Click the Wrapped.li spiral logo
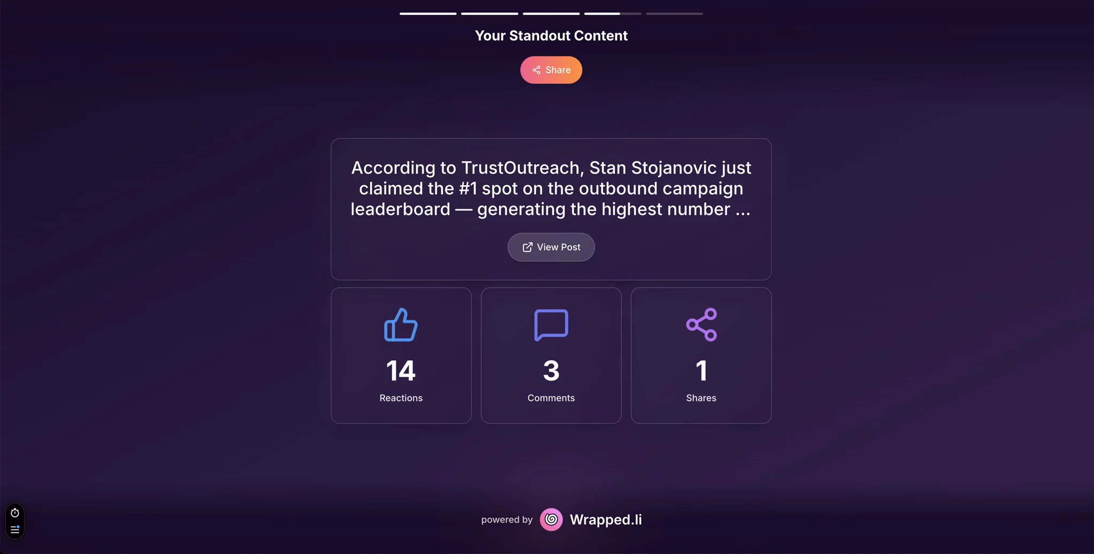Viewport: 1094px width, 554px height. tap(551, 519)
